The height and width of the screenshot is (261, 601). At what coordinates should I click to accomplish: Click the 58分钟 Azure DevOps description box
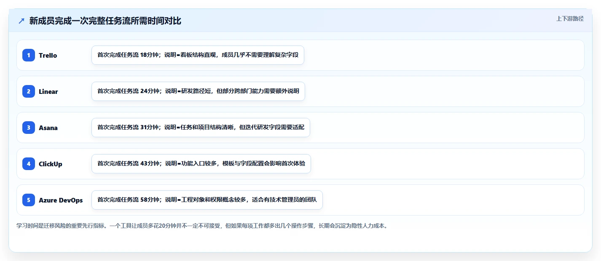[207, 200]
